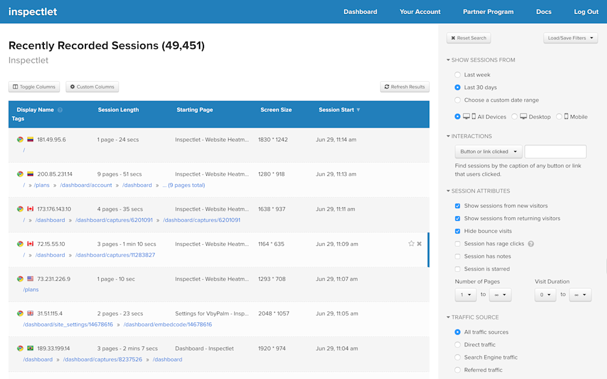Click Refresh Results button
Screen dimensions: 607x379
pyautogui.click(x=405, y=86)
